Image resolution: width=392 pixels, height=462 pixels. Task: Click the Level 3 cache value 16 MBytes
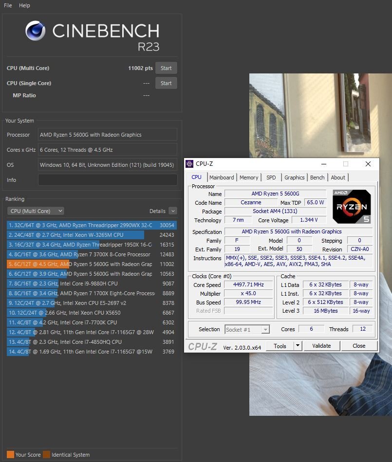[x=326, y=311]
